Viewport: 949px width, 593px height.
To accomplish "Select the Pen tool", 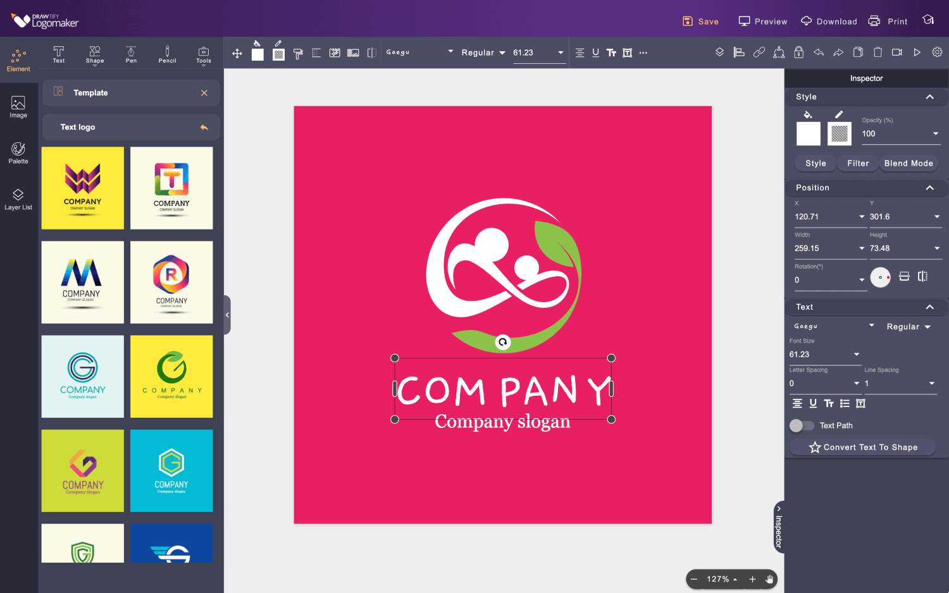I will 131,54.
